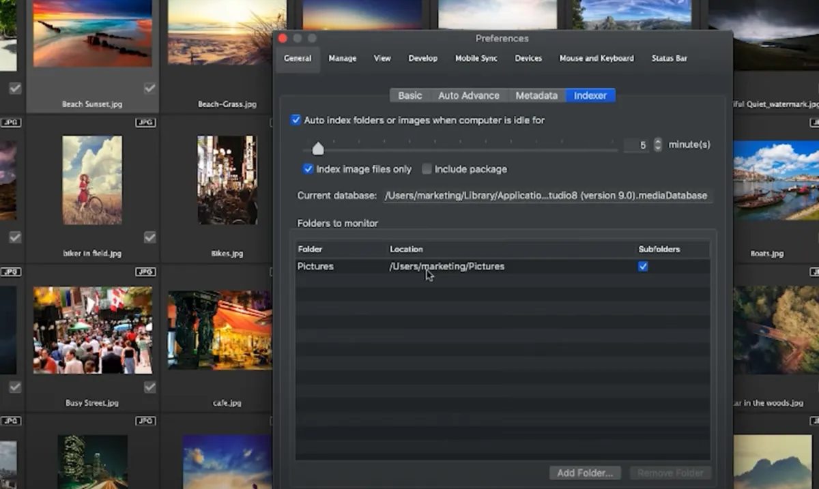Select the Beach Sunset.jpg thumbnail
819x489 pixels.
[x=92, y=34]
